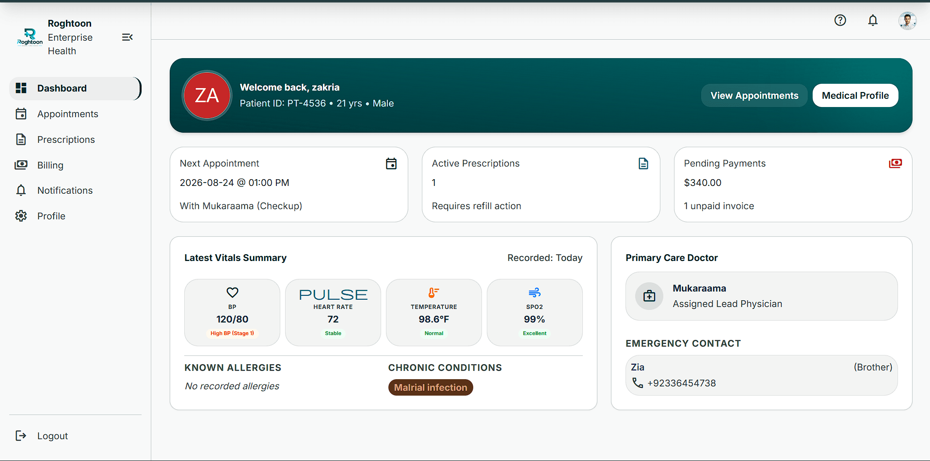Click the phone icon next to +92336454738
This screenshot has height=461, width=930.
[x=638, y=383]
